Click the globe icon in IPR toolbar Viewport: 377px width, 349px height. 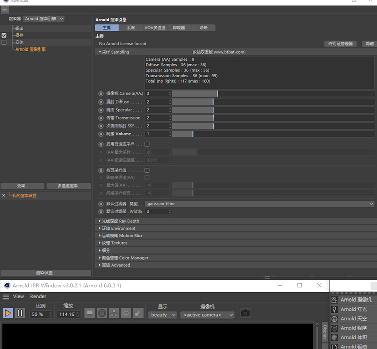coord(102,313)
